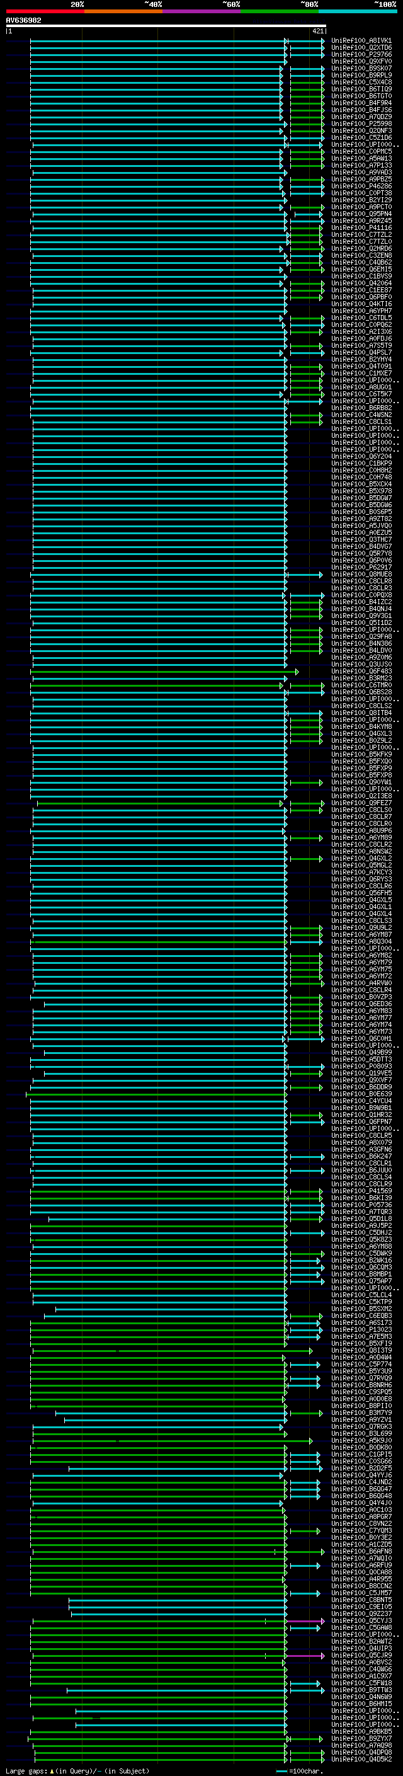Select the UniRef100_Q19VE5 label
The width and height of the screenshot is (403, 1776).
click(361, 1073)
